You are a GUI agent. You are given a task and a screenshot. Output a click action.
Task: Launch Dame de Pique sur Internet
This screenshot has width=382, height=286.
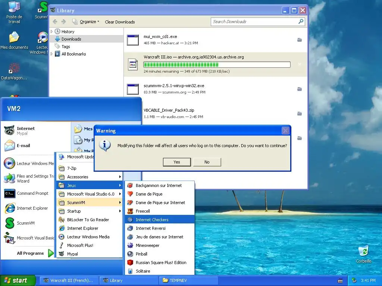click(x=160, y=202)
